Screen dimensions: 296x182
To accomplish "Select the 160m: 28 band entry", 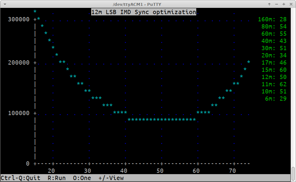I will pyautogui.click(x=272, y=19).
